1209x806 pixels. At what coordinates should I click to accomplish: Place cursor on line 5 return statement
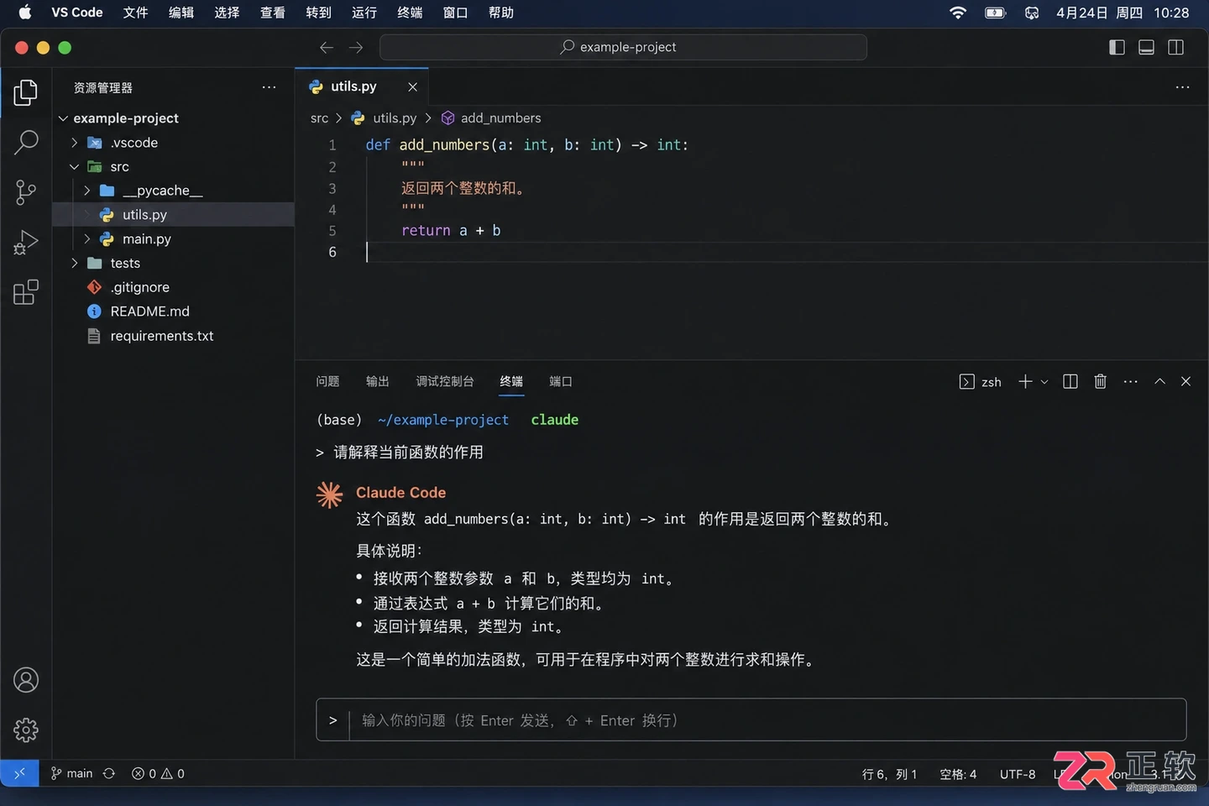451,231
